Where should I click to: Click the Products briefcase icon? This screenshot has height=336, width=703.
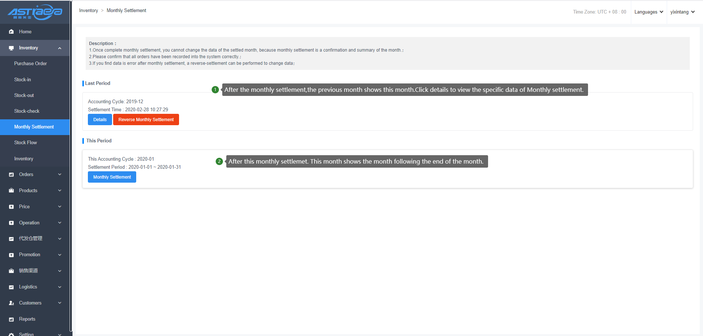11,191
